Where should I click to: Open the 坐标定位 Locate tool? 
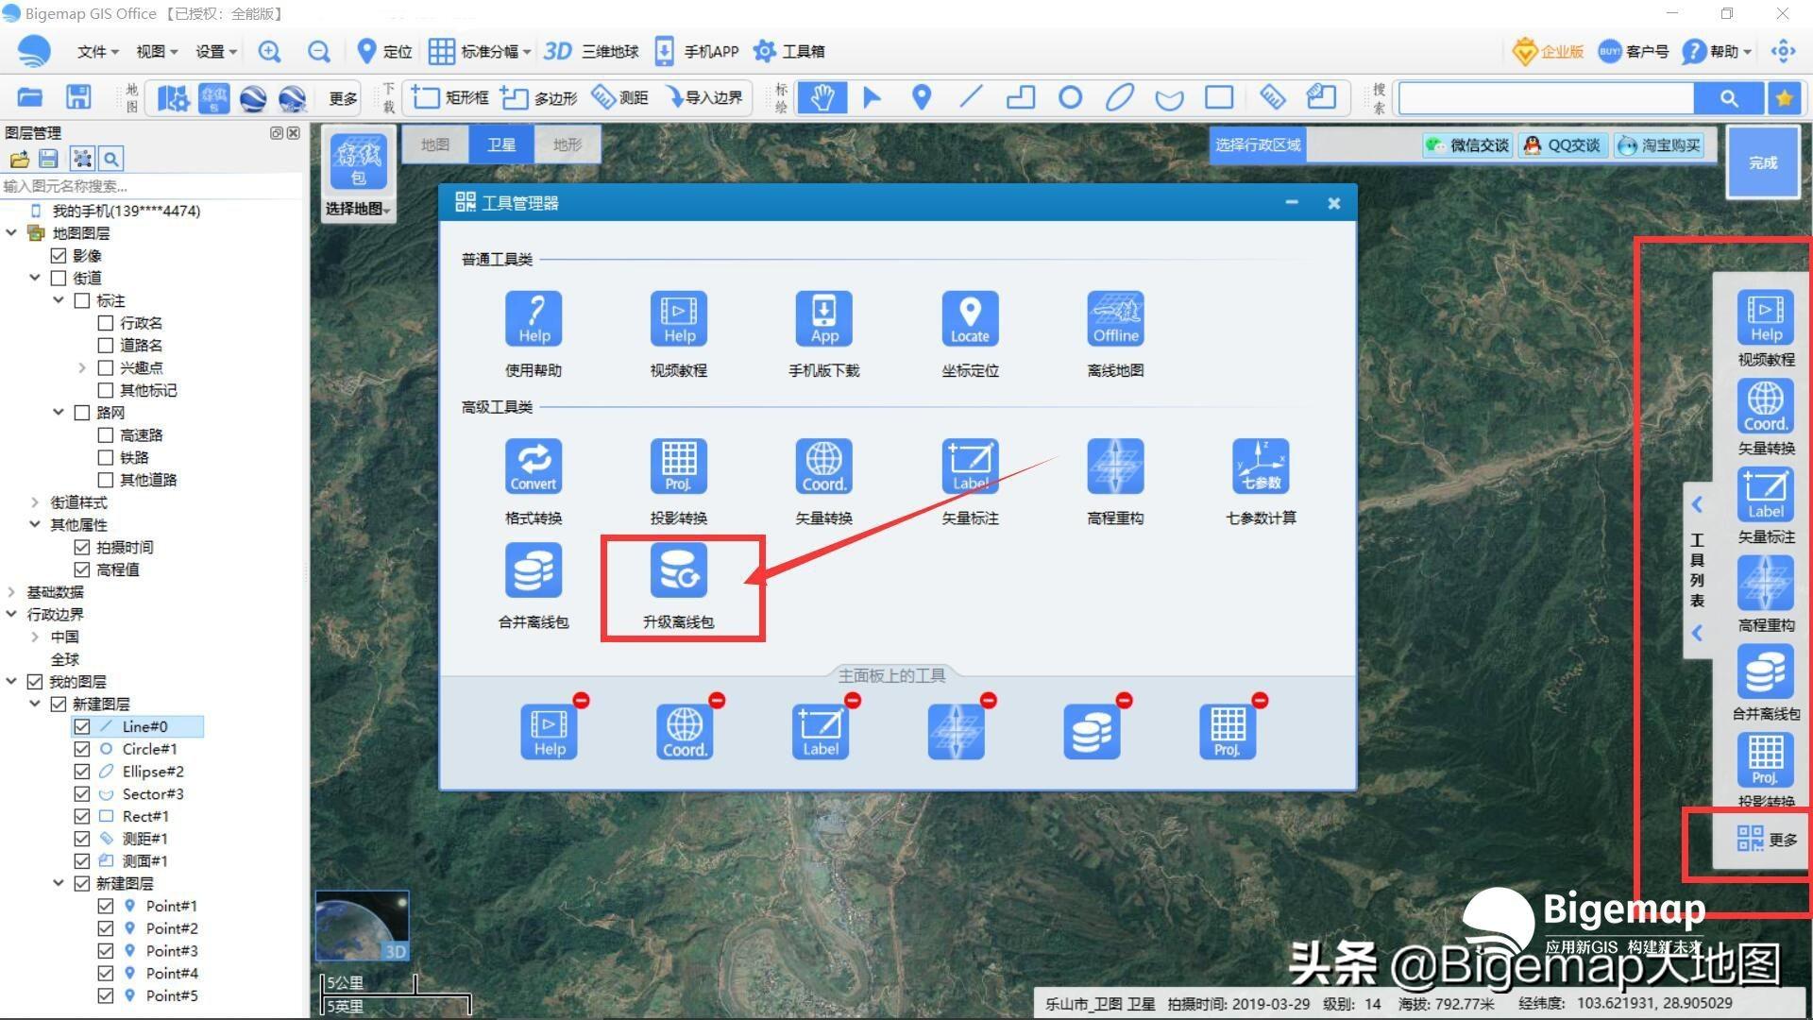click(x=970, y=319)
